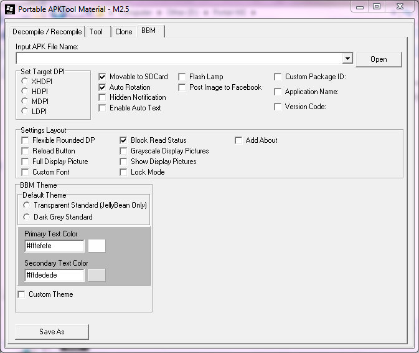Select the BBM tab
The height and width of the screenshot is (353, 419).
[x=151, y=31]
